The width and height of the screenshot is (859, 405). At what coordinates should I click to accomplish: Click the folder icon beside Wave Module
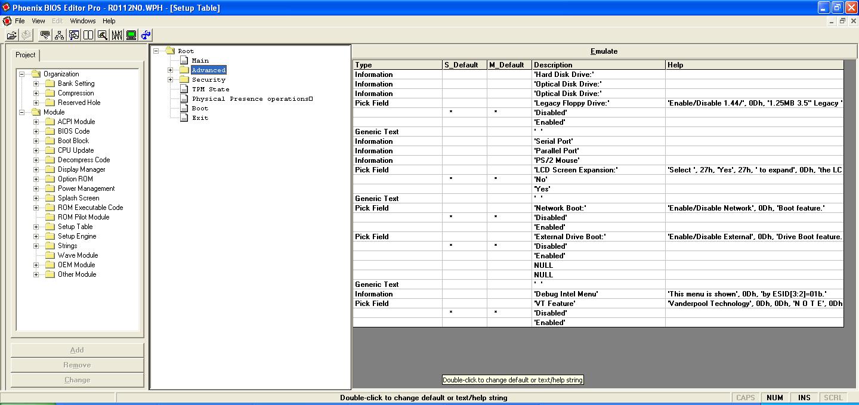50,255
